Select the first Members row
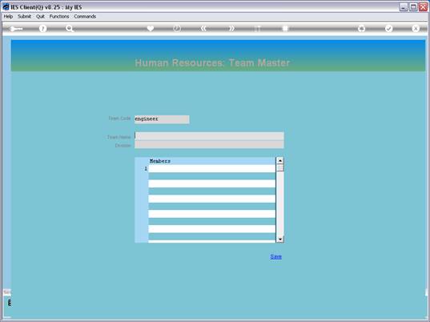Image resolution: width=430 pixels, height=322 pixels. 211,168
